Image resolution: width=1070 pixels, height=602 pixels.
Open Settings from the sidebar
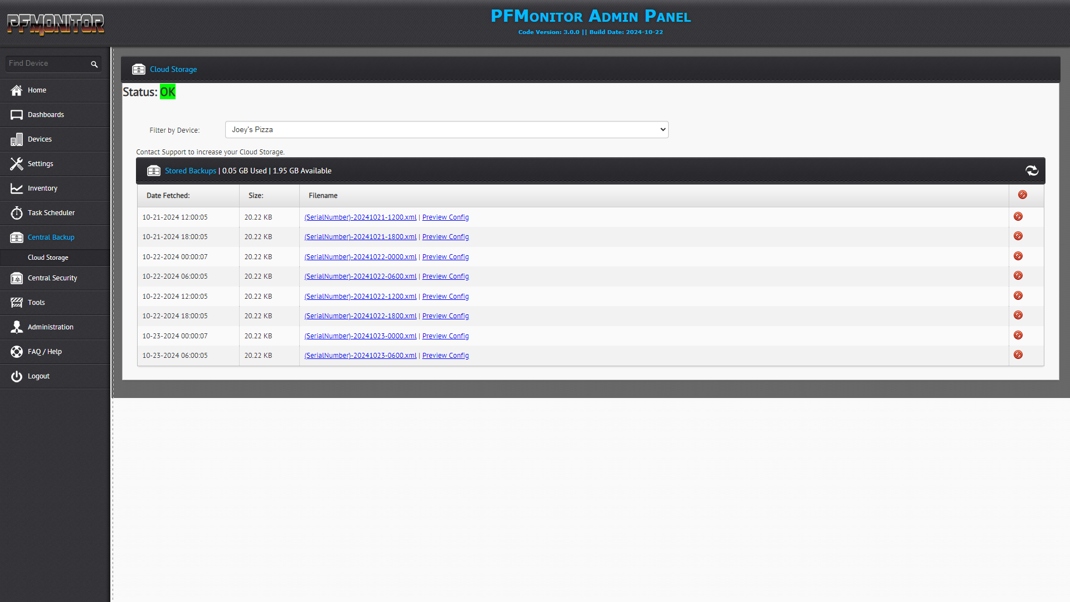tap(55, 164)
